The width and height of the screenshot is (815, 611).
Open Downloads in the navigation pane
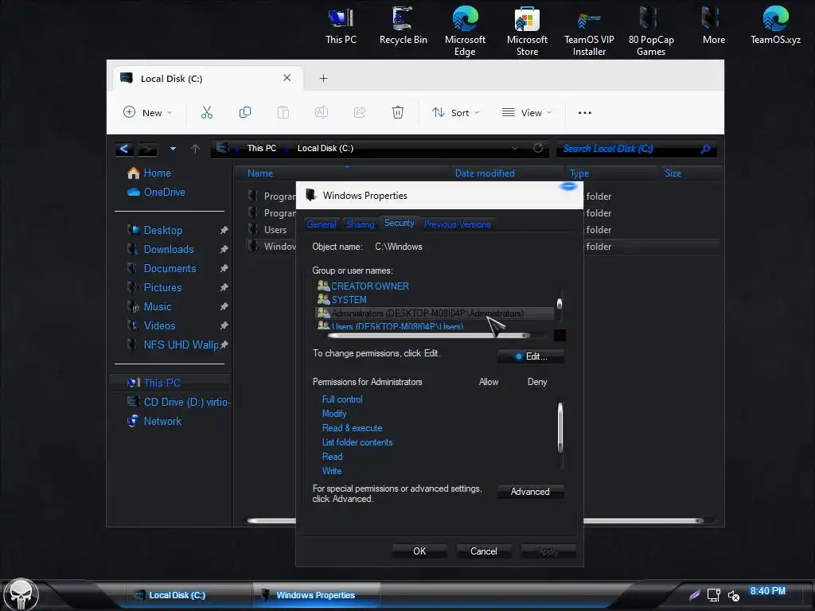click(x=169, y=249)
